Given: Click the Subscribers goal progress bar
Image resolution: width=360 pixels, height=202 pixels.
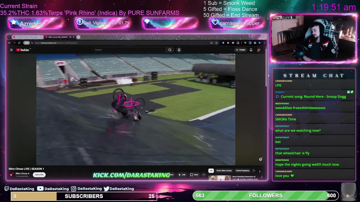Looking at the screenshot, I should [84, 196].
